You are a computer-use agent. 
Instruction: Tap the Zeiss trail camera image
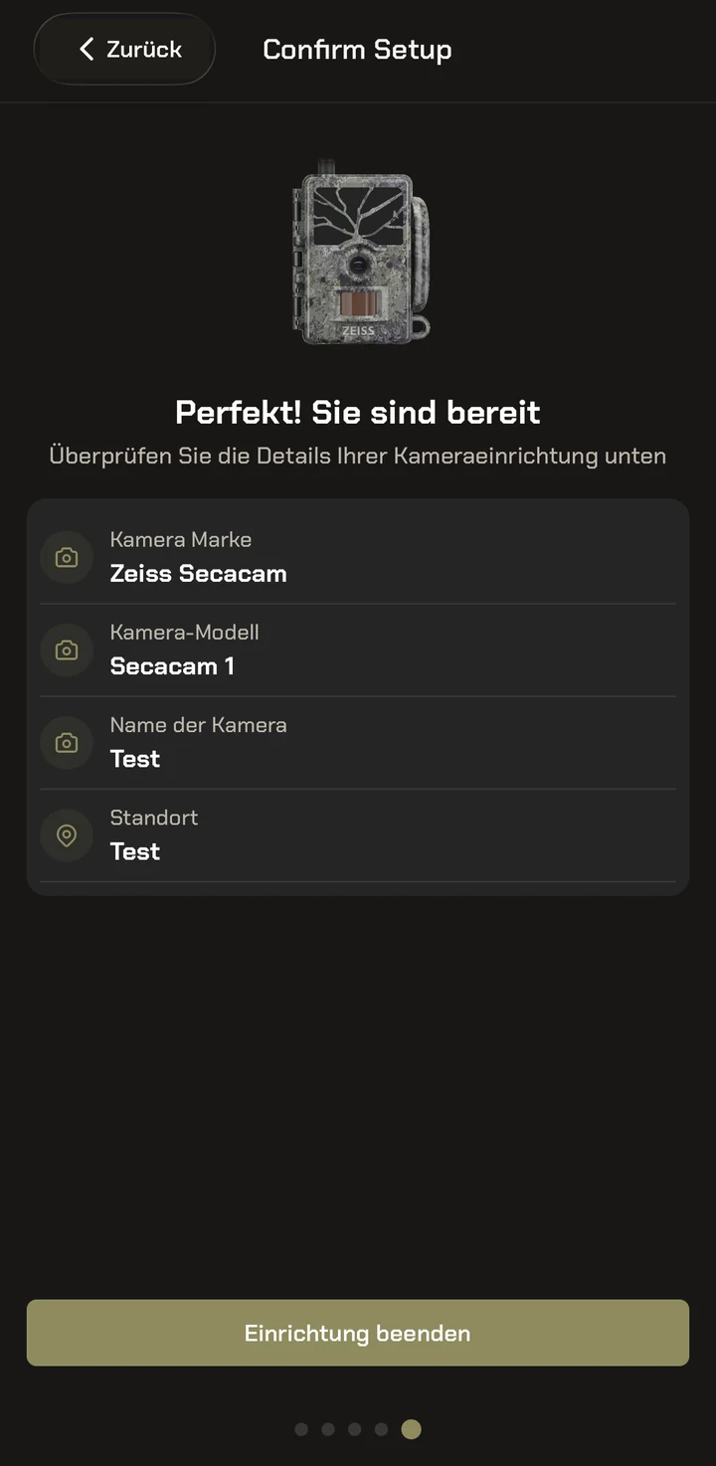tap(361, 254)
